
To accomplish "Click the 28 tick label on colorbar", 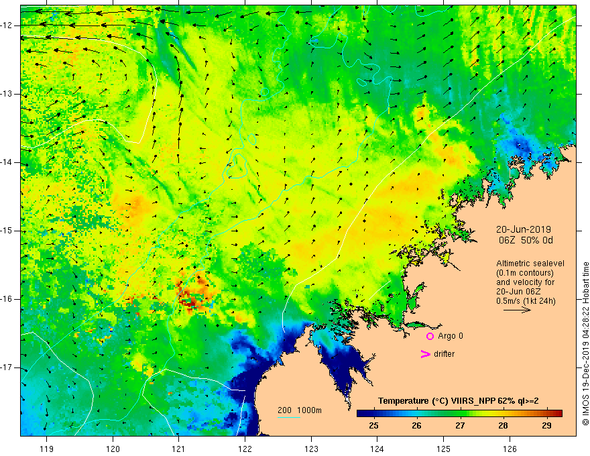I will click(503, 426).
